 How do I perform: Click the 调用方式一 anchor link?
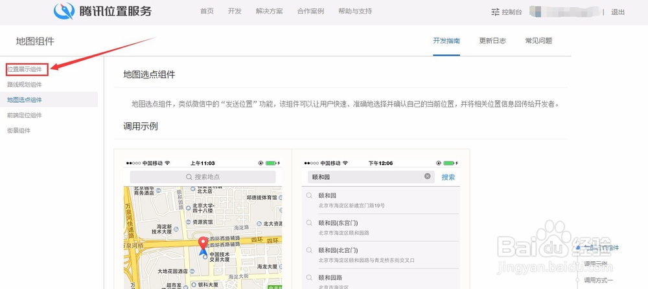[x=598, y=281]
